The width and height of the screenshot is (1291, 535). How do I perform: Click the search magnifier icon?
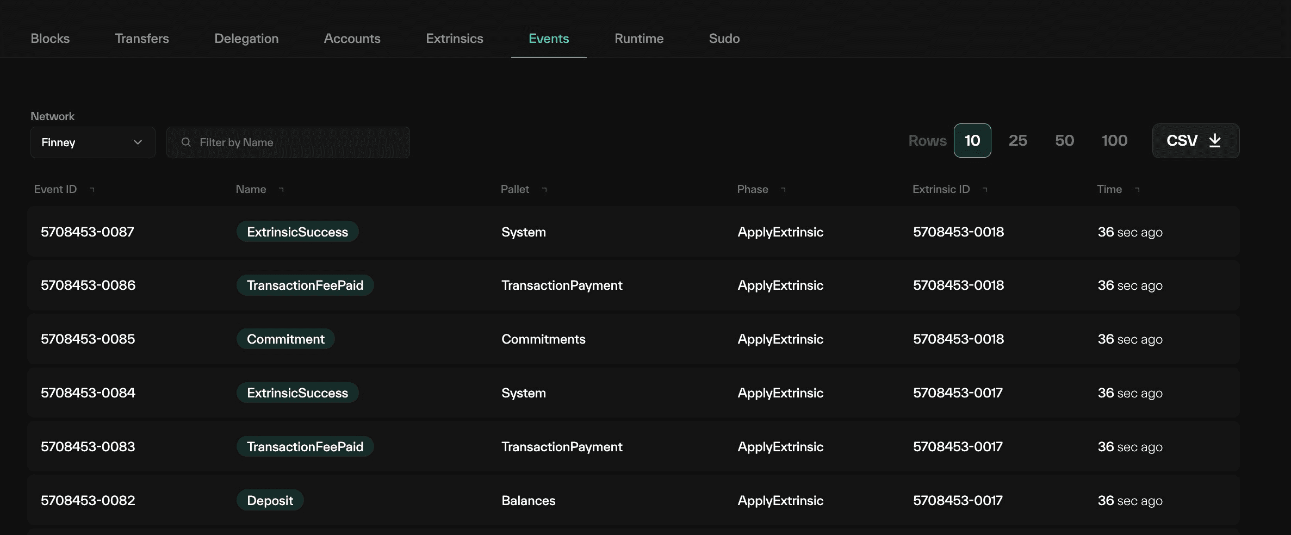pyautogui.click(x=186, y=142)
